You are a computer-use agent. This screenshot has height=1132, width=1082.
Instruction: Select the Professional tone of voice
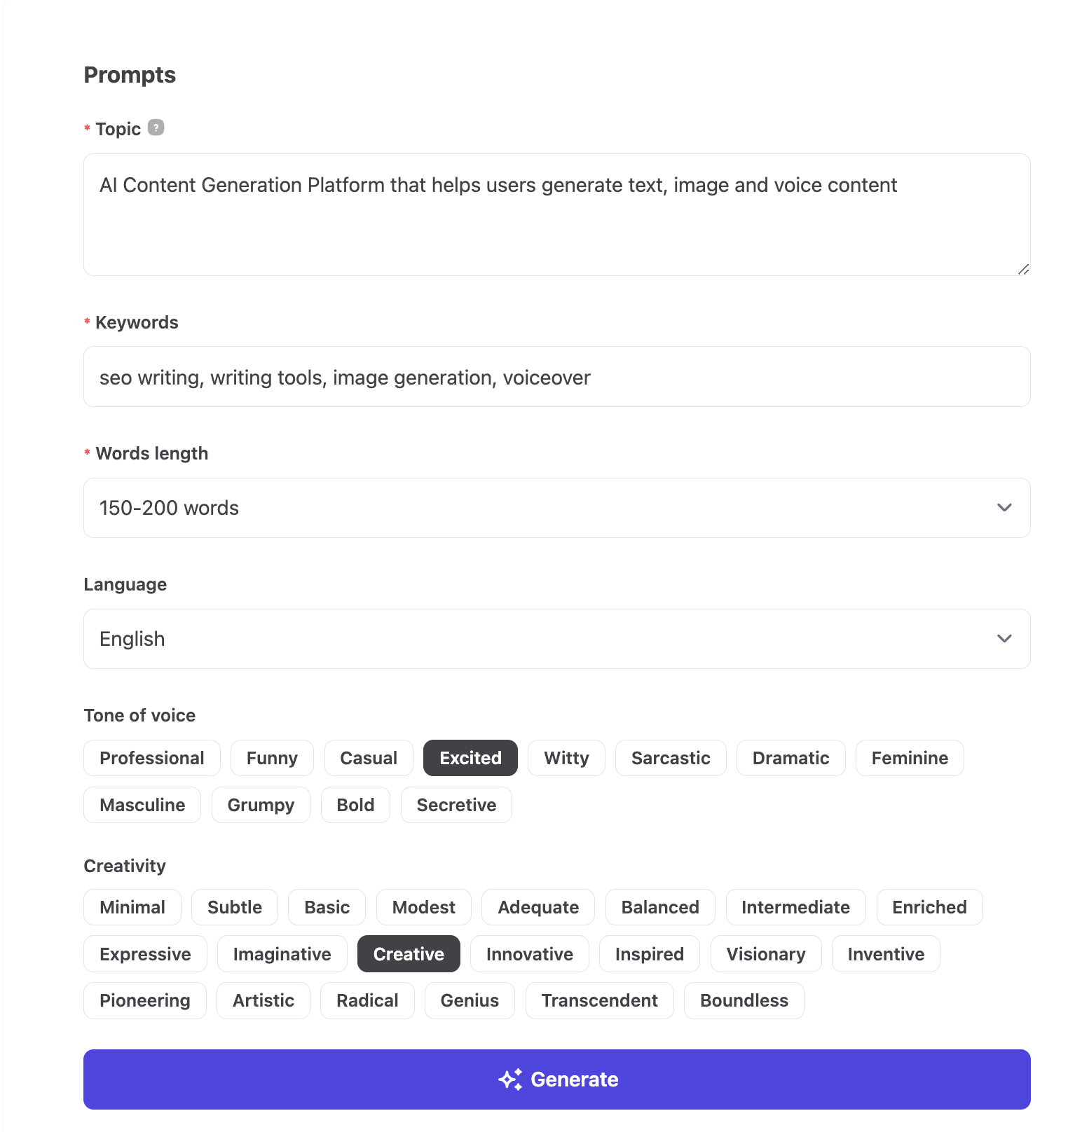tap(152, 758)
